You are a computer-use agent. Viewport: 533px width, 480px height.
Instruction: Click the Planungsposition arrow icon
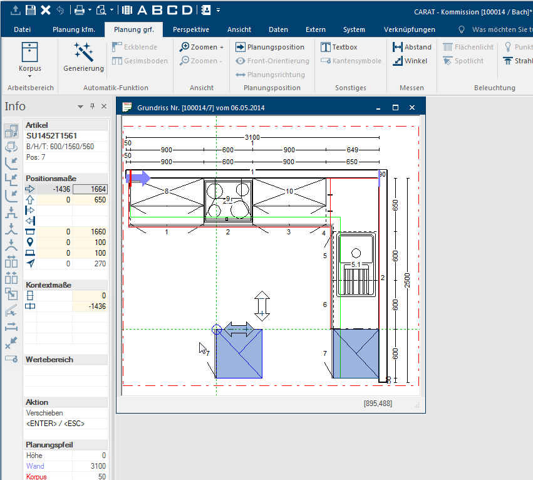pos(241,47)
